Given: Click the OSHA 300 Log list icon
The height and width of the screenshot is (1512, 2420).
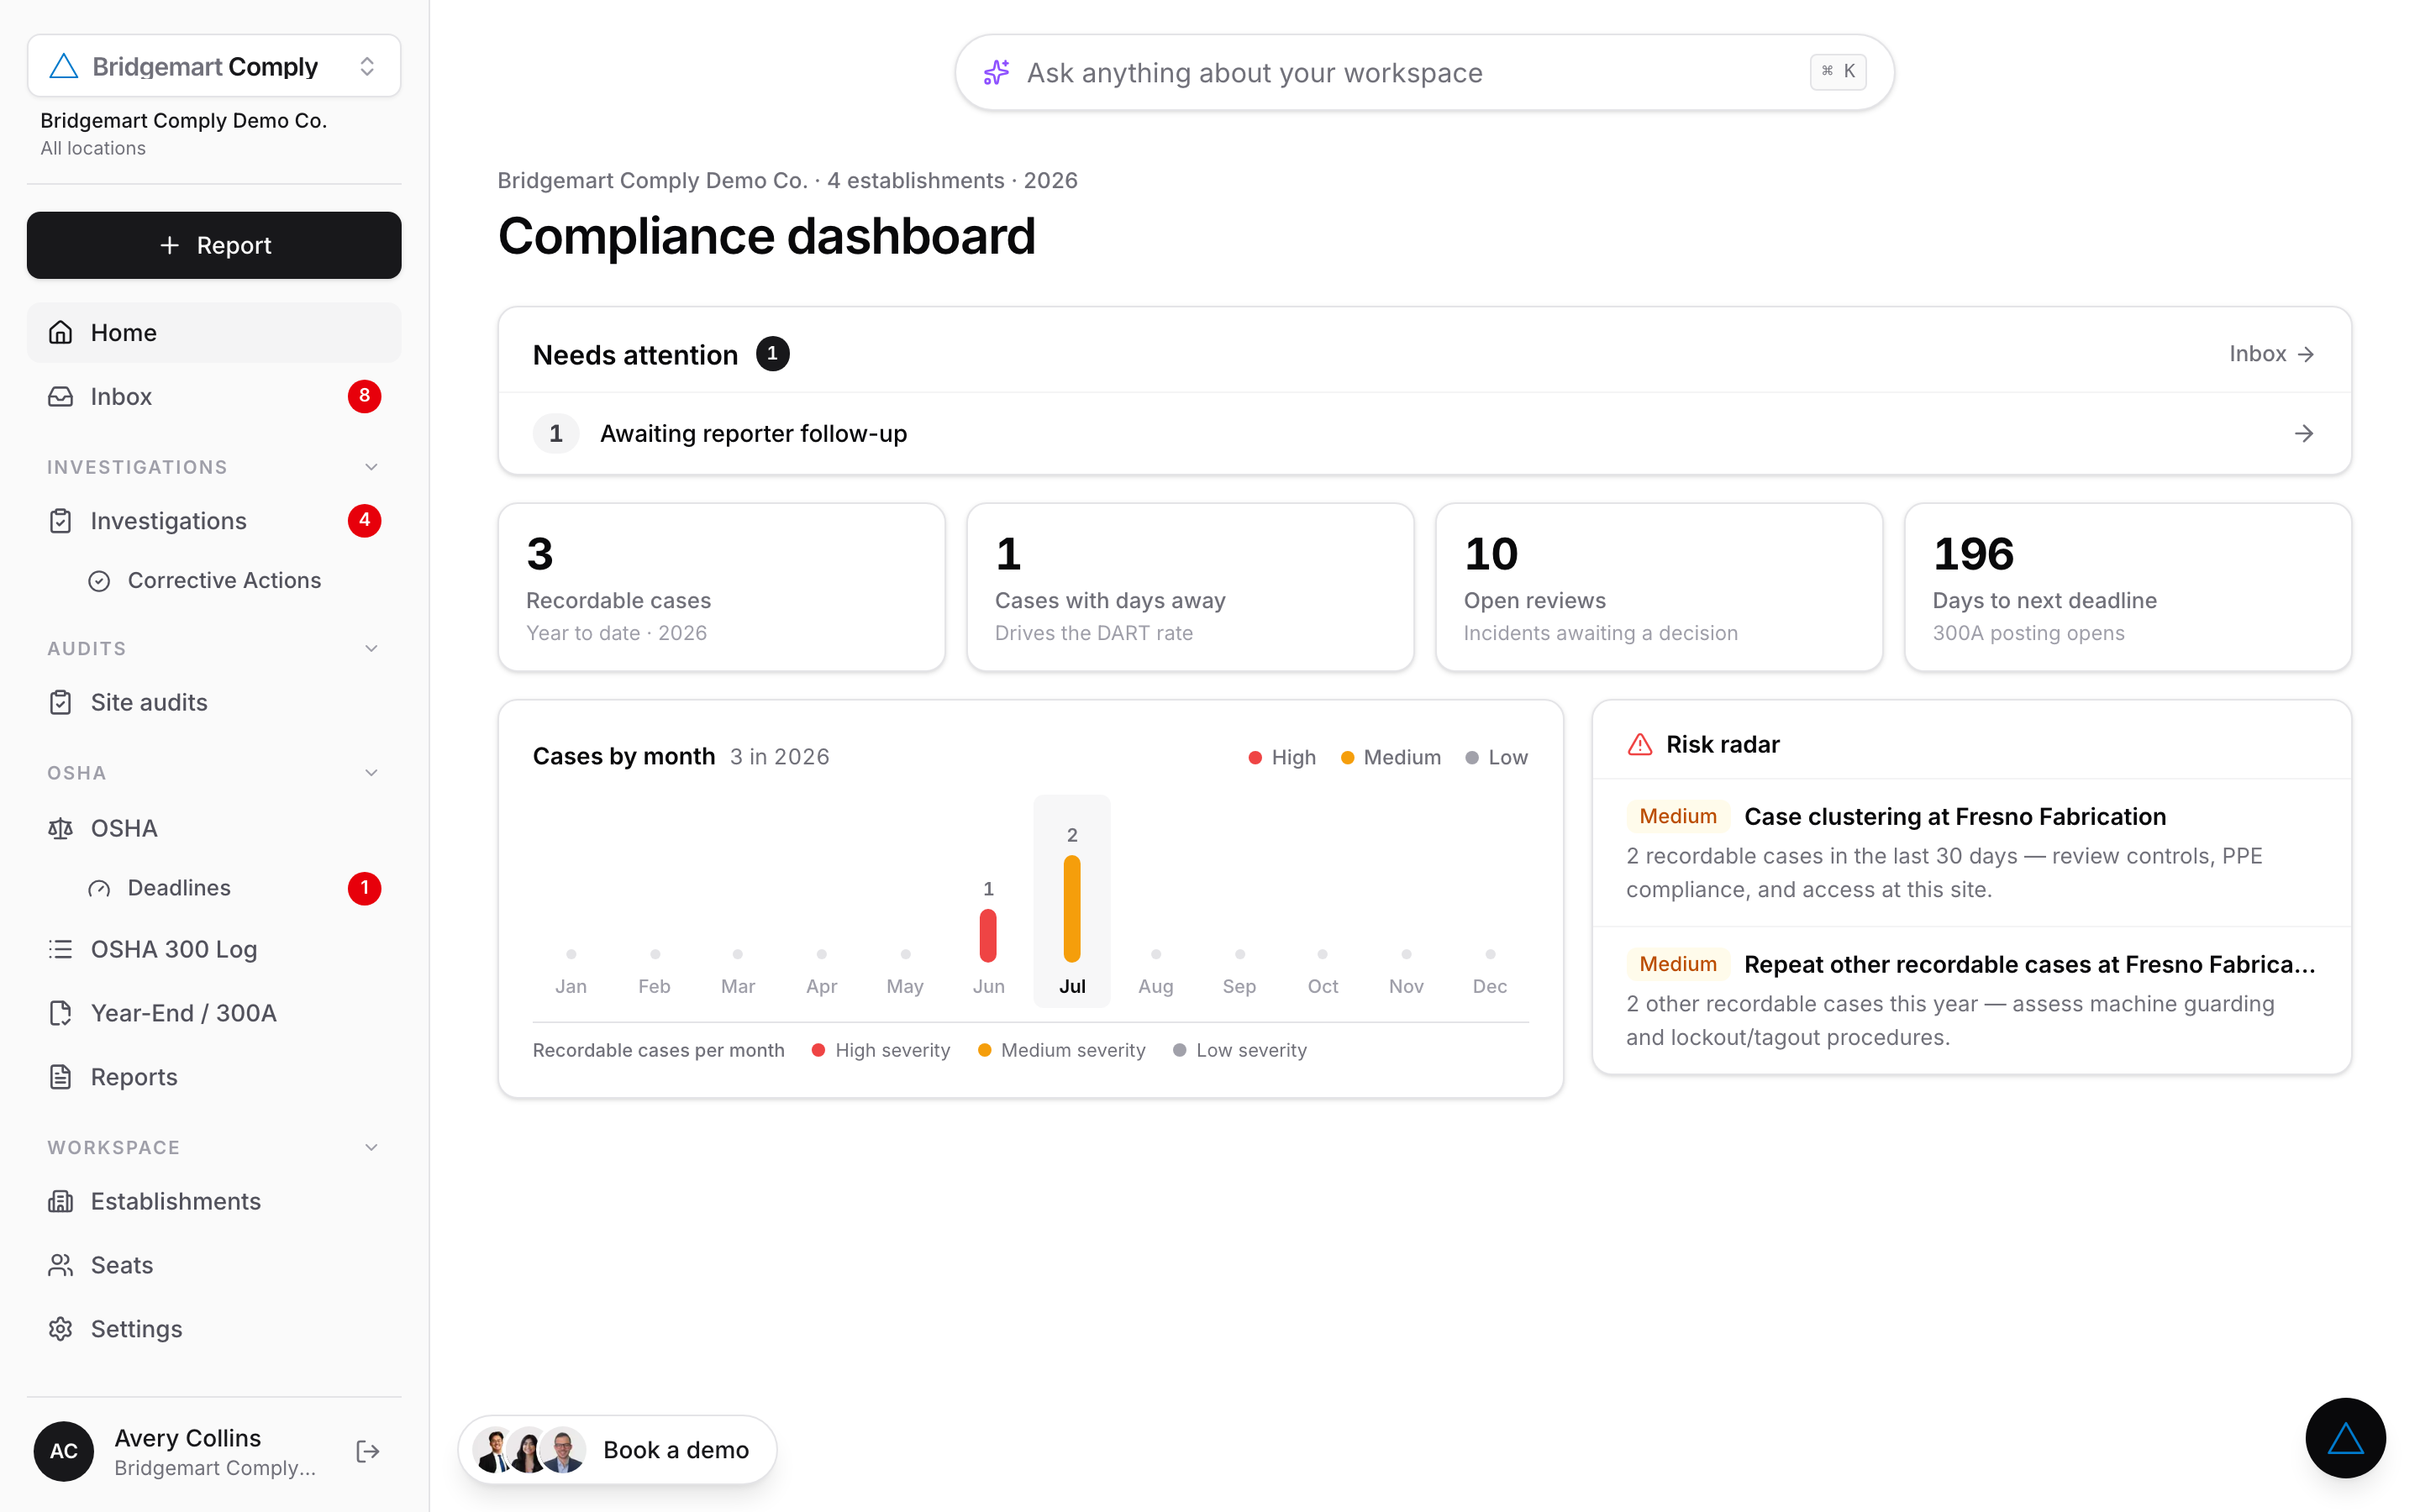Looking at the screenshot, I should [61, 949].
